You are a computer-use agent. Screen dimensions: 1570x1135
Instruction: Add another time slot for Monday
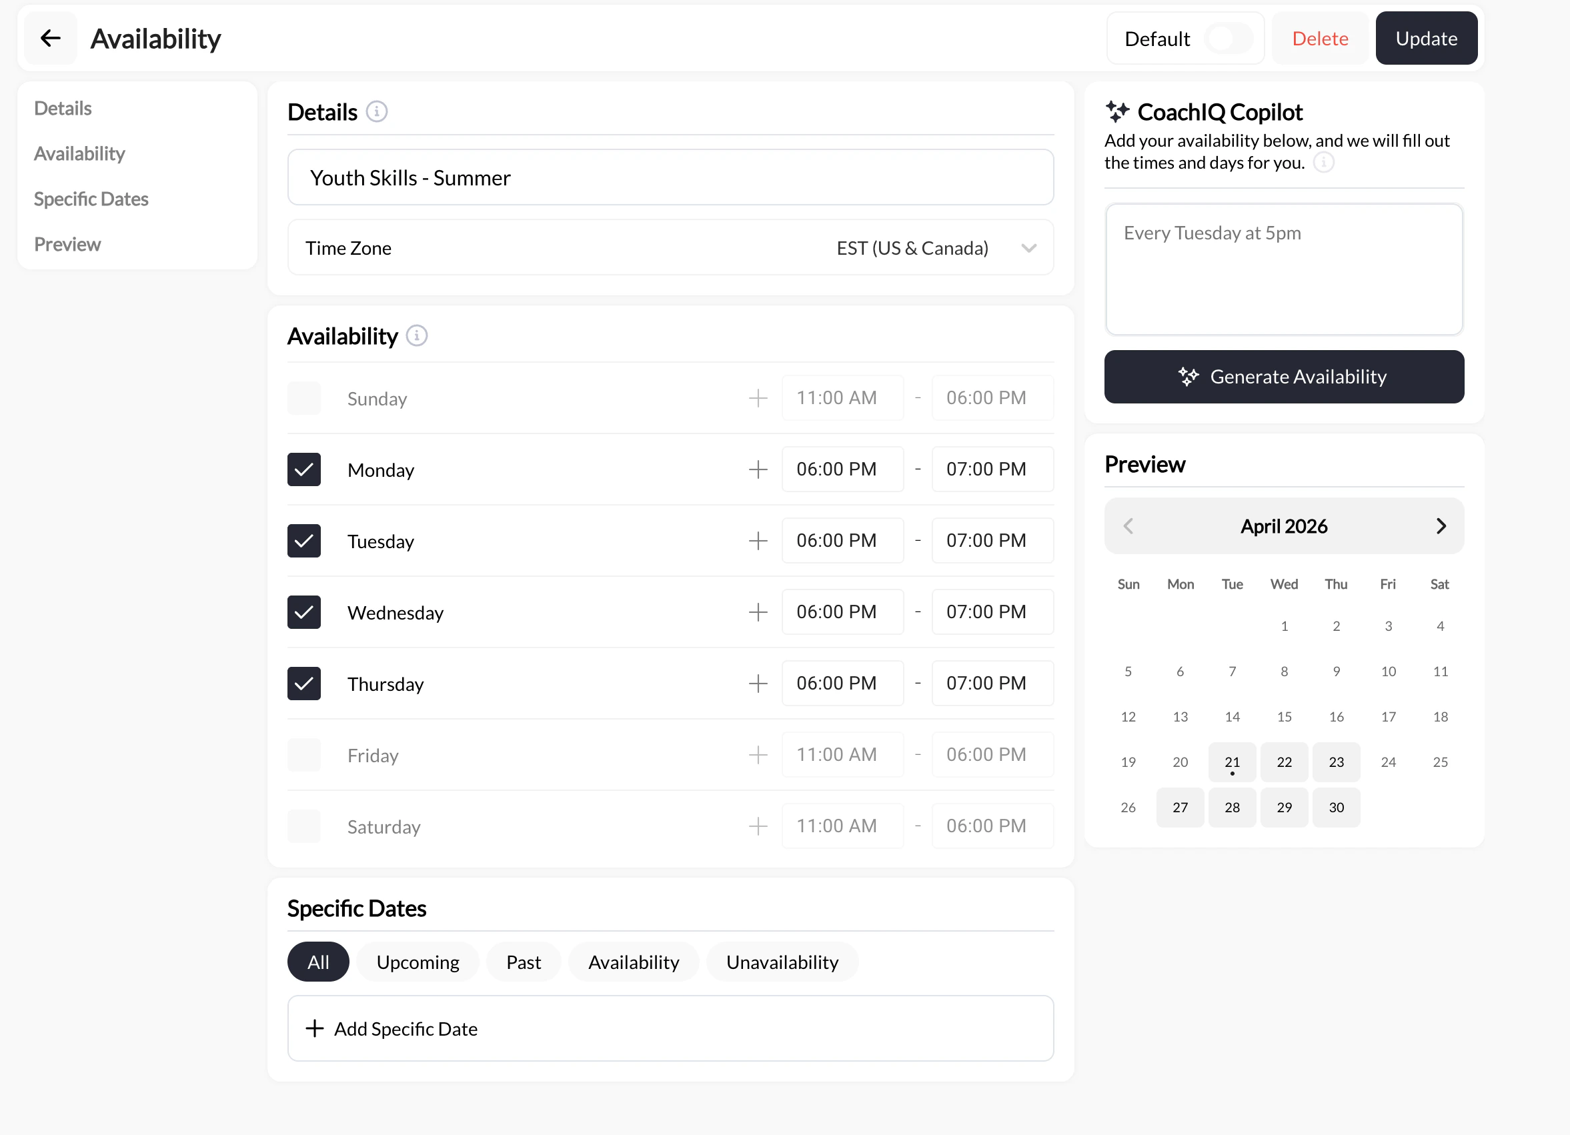(x=758, y=469)
